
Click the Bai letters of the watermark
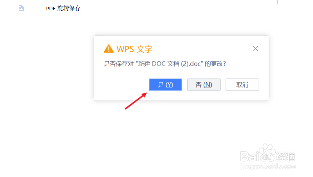[x=250, y=156]
